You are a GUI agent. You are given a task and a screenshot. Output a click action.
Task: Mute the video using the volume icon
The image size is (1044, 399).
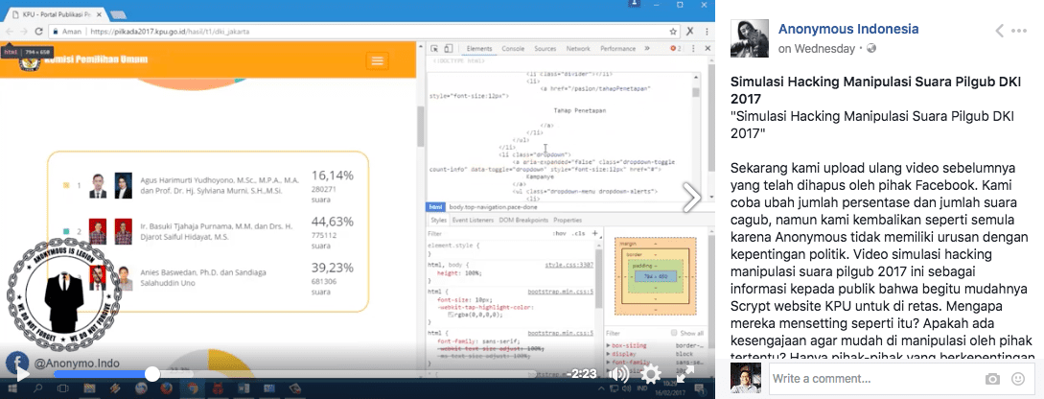pos(620,374)
